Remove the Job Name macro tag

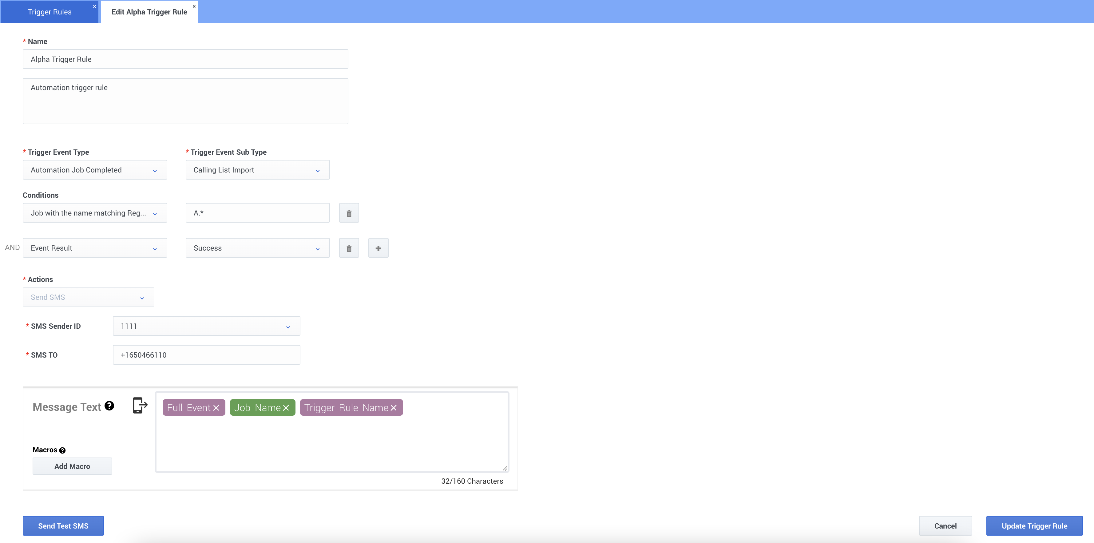(286, 408)
